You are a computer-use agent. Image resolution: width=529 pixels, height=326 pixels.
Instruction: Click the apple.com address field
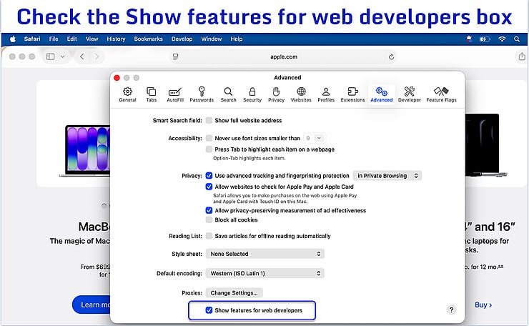(284, 56)
